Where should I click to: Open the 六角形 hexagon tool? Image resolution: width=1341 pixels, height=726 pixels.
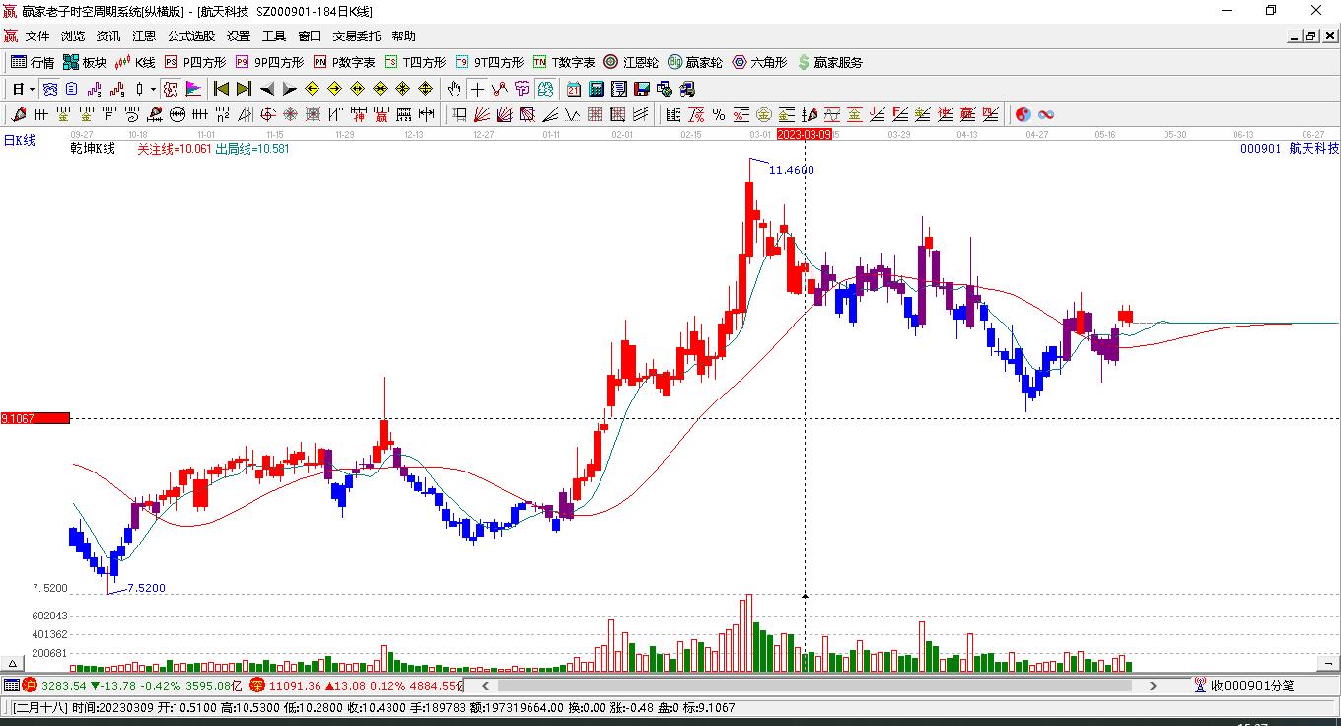pyautogui.click(x=759, y=62)
